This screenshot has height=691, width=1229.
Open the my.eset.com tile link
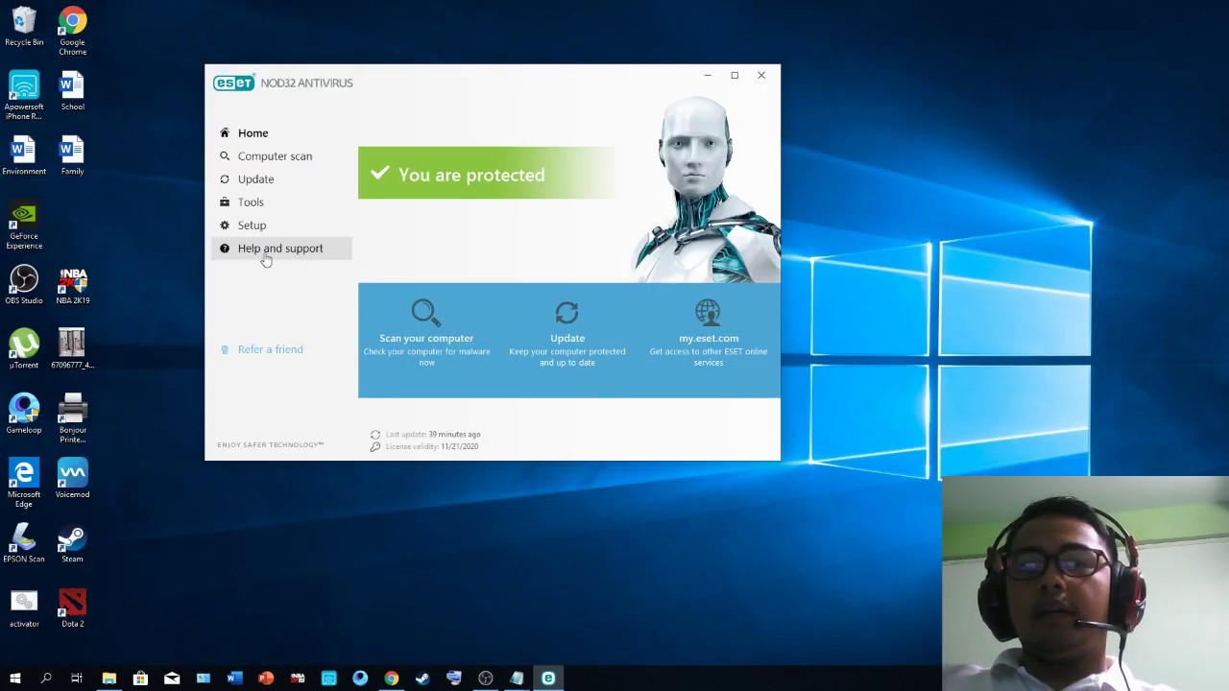[x=709, y=338]
